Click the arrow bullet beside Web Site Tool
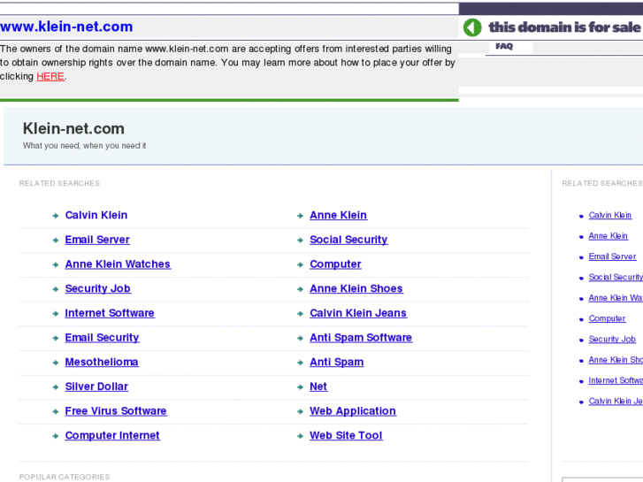643x482 pixels. click(x=300, y=437)
